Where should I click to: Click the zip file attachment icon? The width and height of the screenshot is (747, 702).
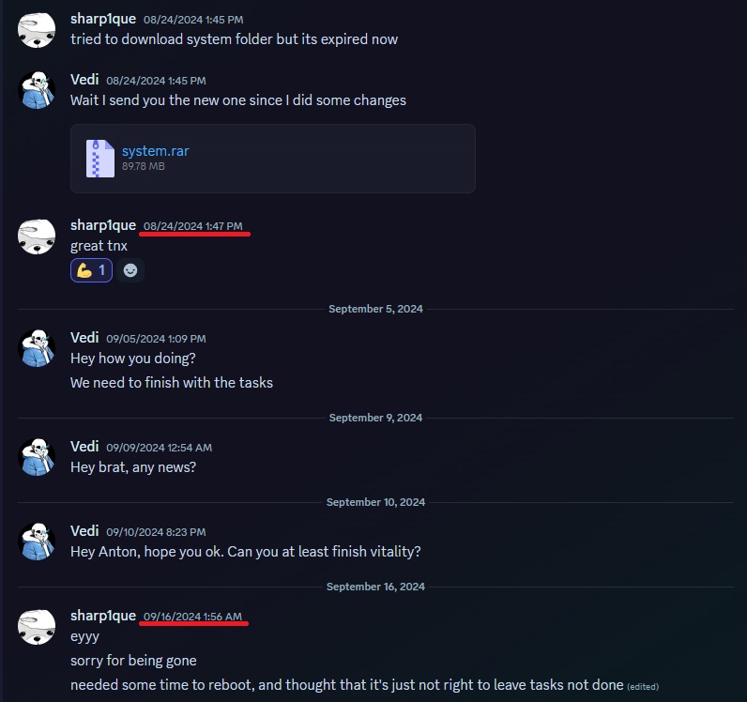click(100, 159)
